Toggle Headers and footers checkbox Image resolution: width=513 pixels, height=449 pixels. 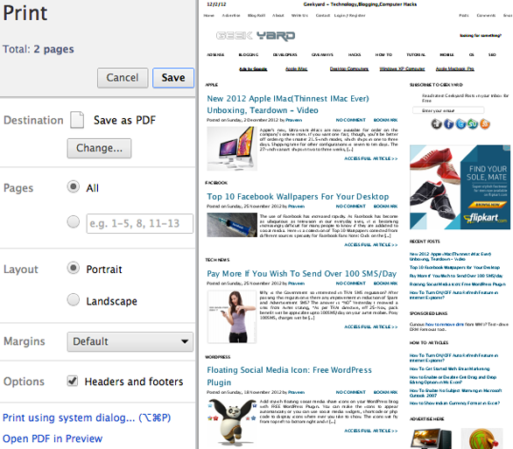point(73,381)
